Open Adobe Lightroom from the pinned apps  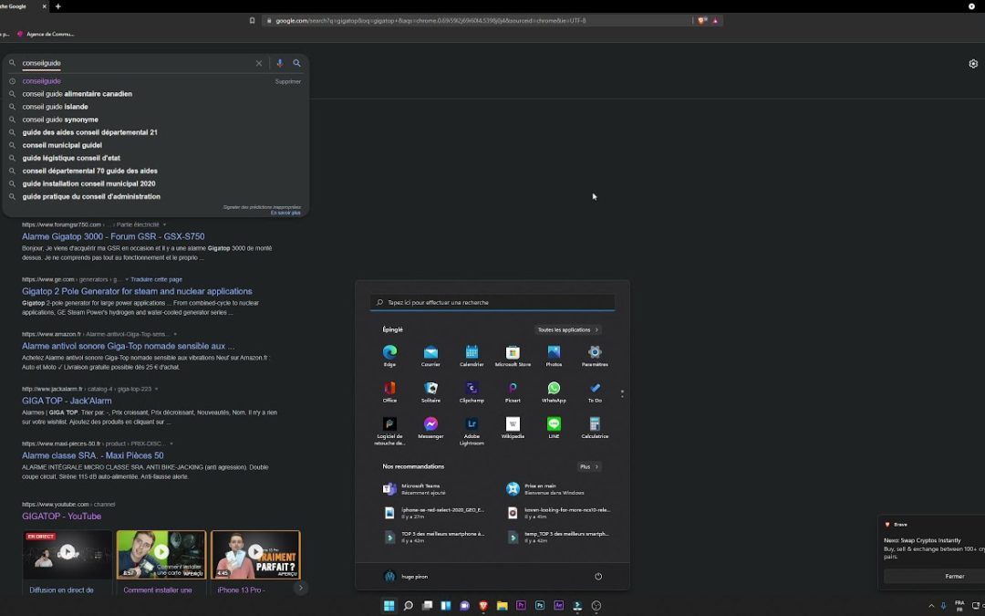pos(472,424)
